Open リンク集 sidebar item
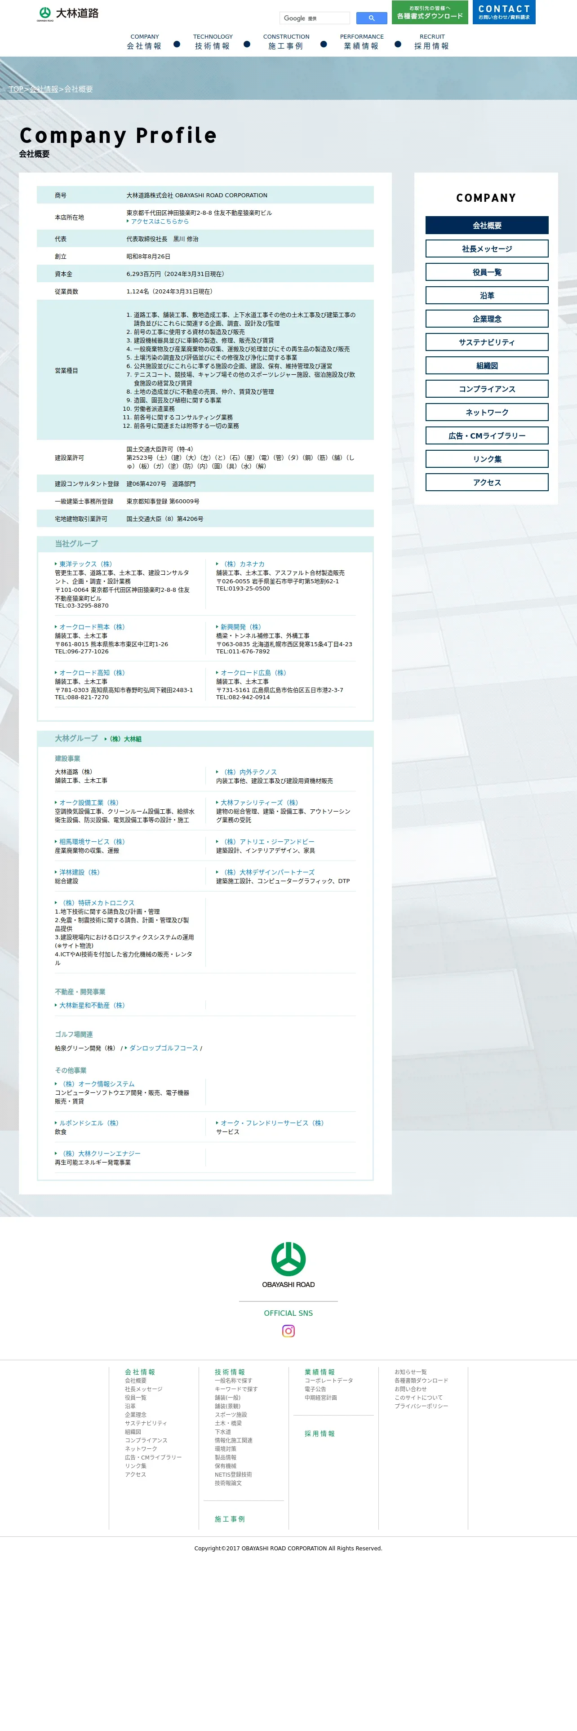 point(487,459)
